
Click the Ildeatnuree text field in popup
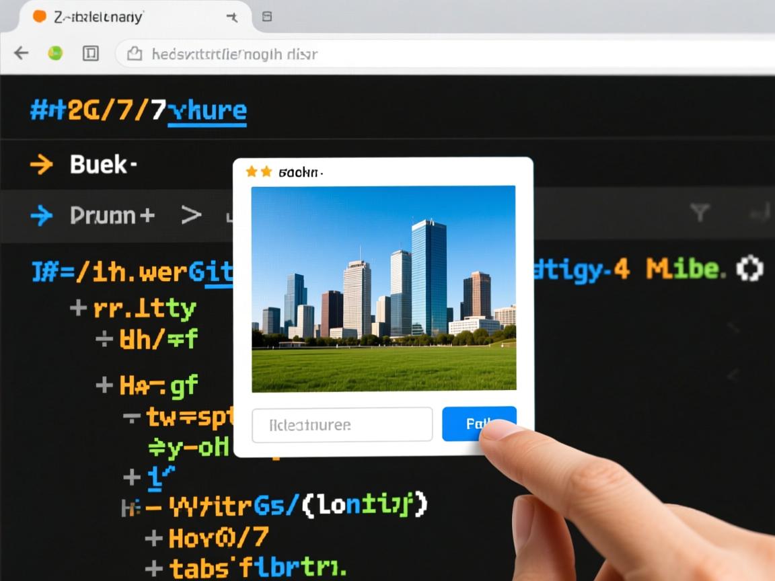(342, 425)
